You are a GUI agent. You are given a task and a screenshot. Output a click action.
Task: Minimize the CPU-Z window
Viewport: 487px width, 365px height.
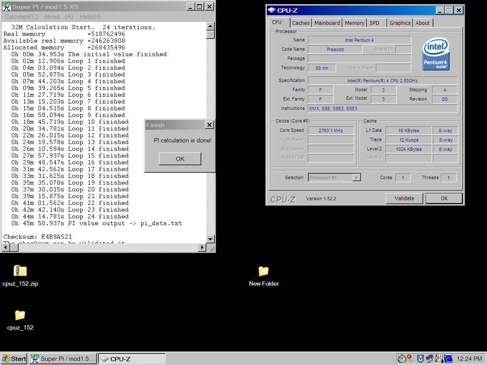pos(440,10)
